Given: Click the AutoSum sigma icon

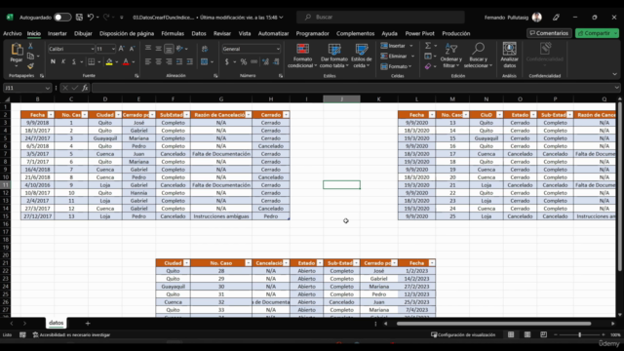Looking at the screenshot, I should click(428, 46).
